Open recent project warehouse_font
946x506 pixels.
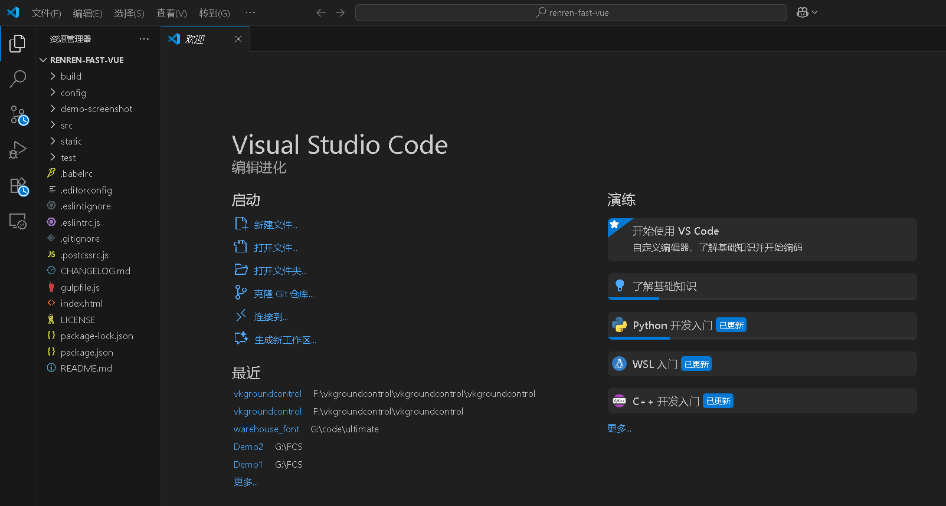click(266, 429)
